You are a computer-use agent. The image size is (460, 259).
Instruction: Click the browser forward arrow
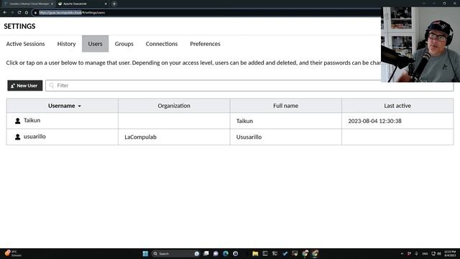[x=12, y=12]
